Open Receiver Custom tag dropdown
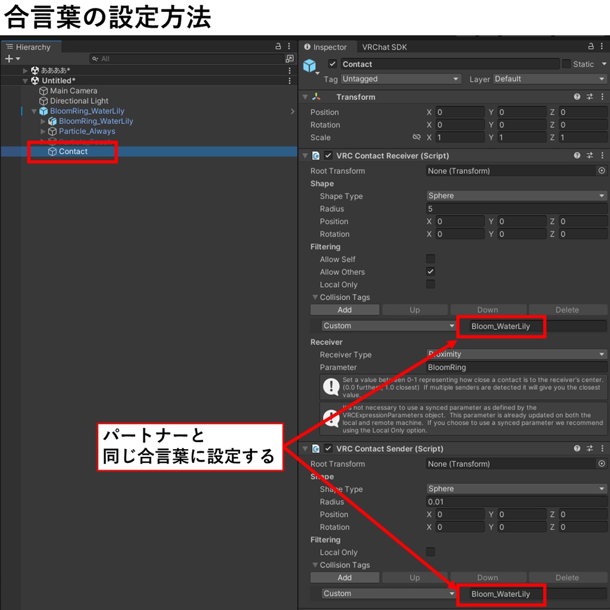Image resolution: width=610 pixels, height=610 pixels. click(x=388, y=326)
